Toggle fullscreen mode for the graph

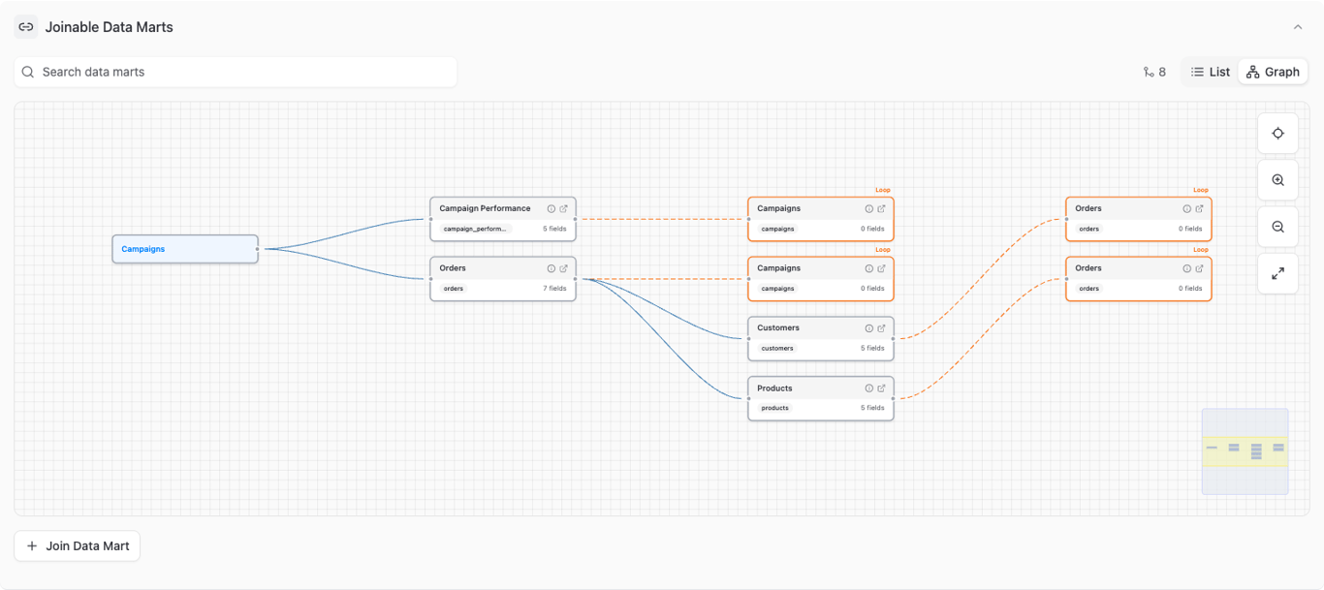click(x=1277, y=273)
